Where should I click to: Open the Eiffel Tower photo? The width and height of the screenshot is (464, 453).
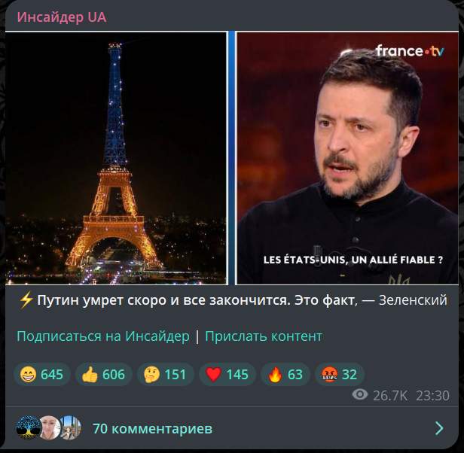tap(116, 158)
